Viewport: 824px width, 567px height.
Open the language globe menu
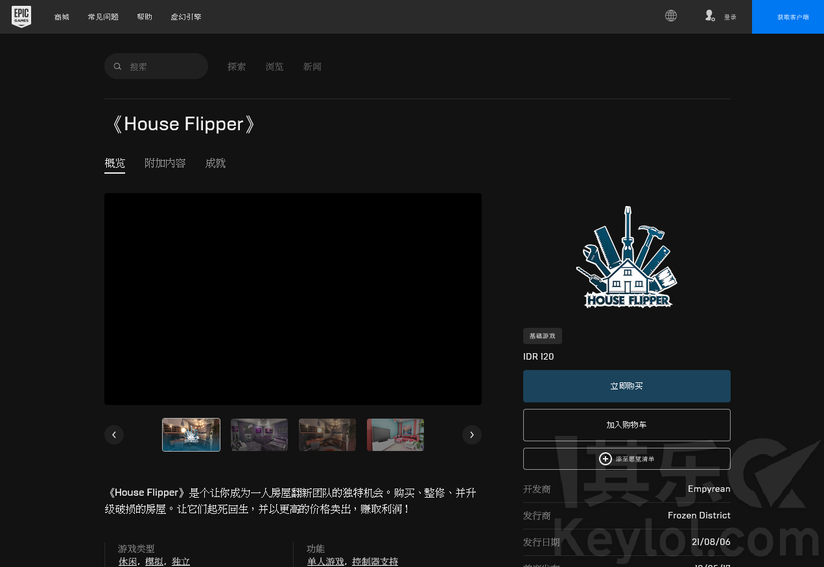point(671,16)
